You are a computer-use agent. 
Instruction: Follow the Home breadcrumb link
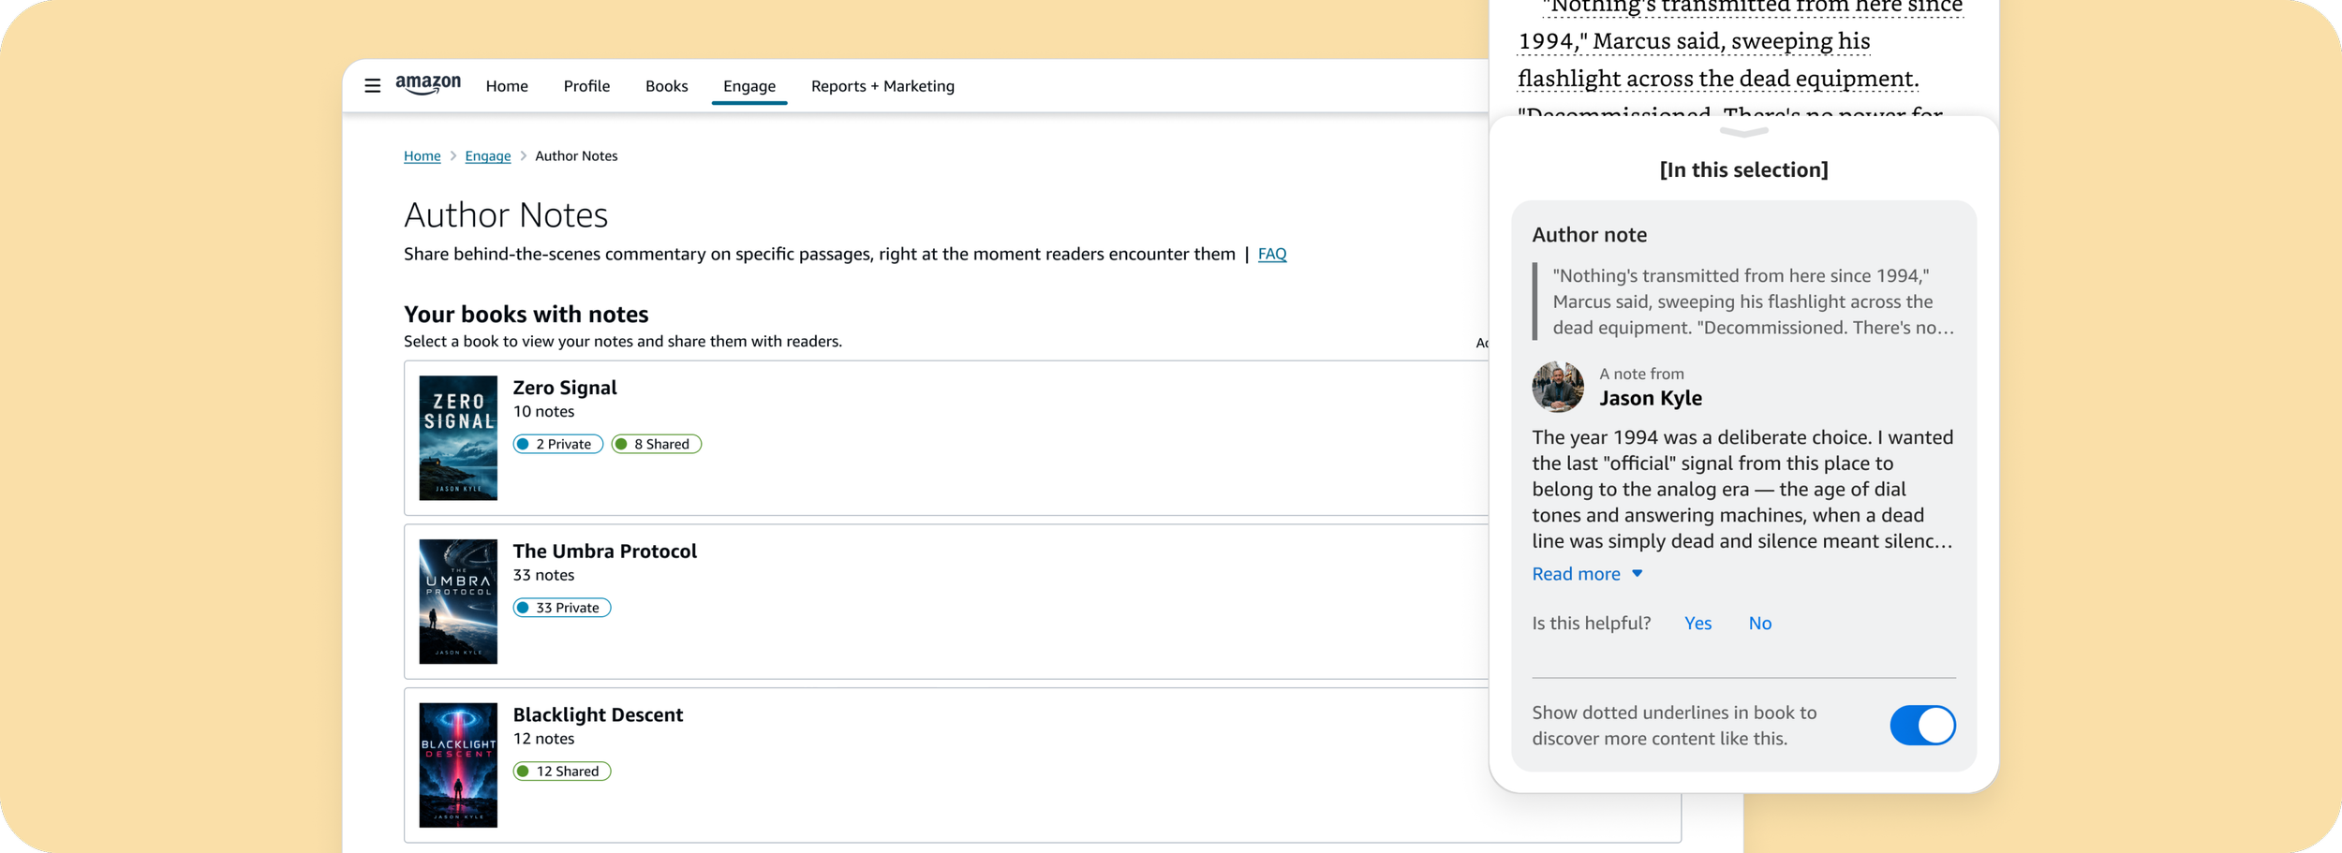pos(422,156)
